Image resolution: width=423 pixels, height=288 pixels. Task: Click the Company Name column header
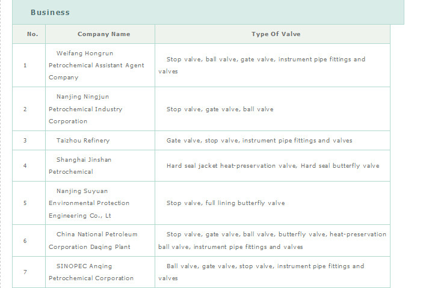point(103,34)
